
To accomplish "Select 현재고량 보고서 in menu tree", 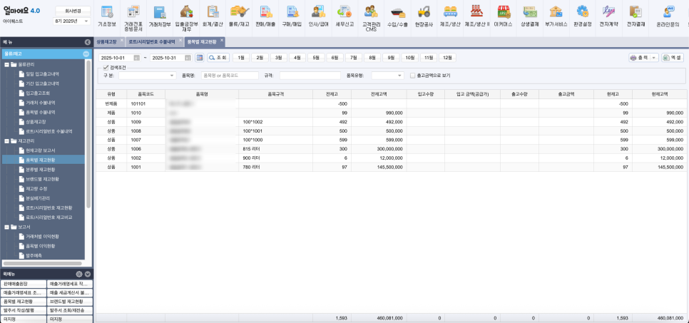I will tap(41, 150).
